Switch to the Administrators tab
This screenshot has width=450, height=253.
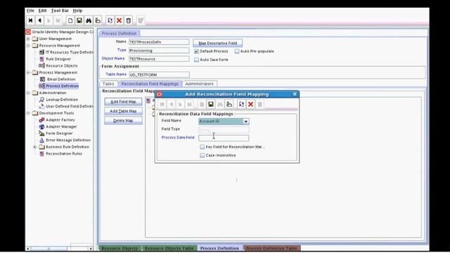click(x=199, y=84)
